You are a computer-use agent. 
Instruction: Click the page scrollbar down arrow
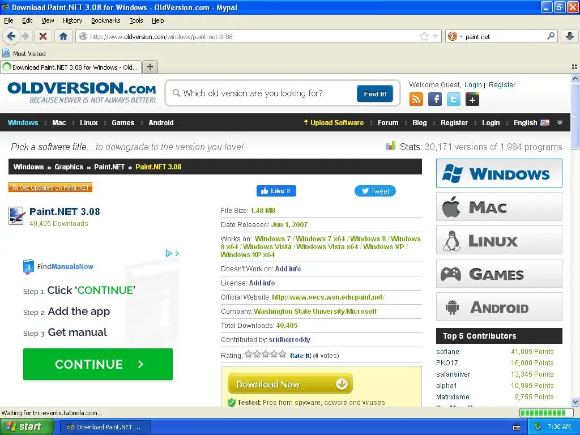(574, 402)
